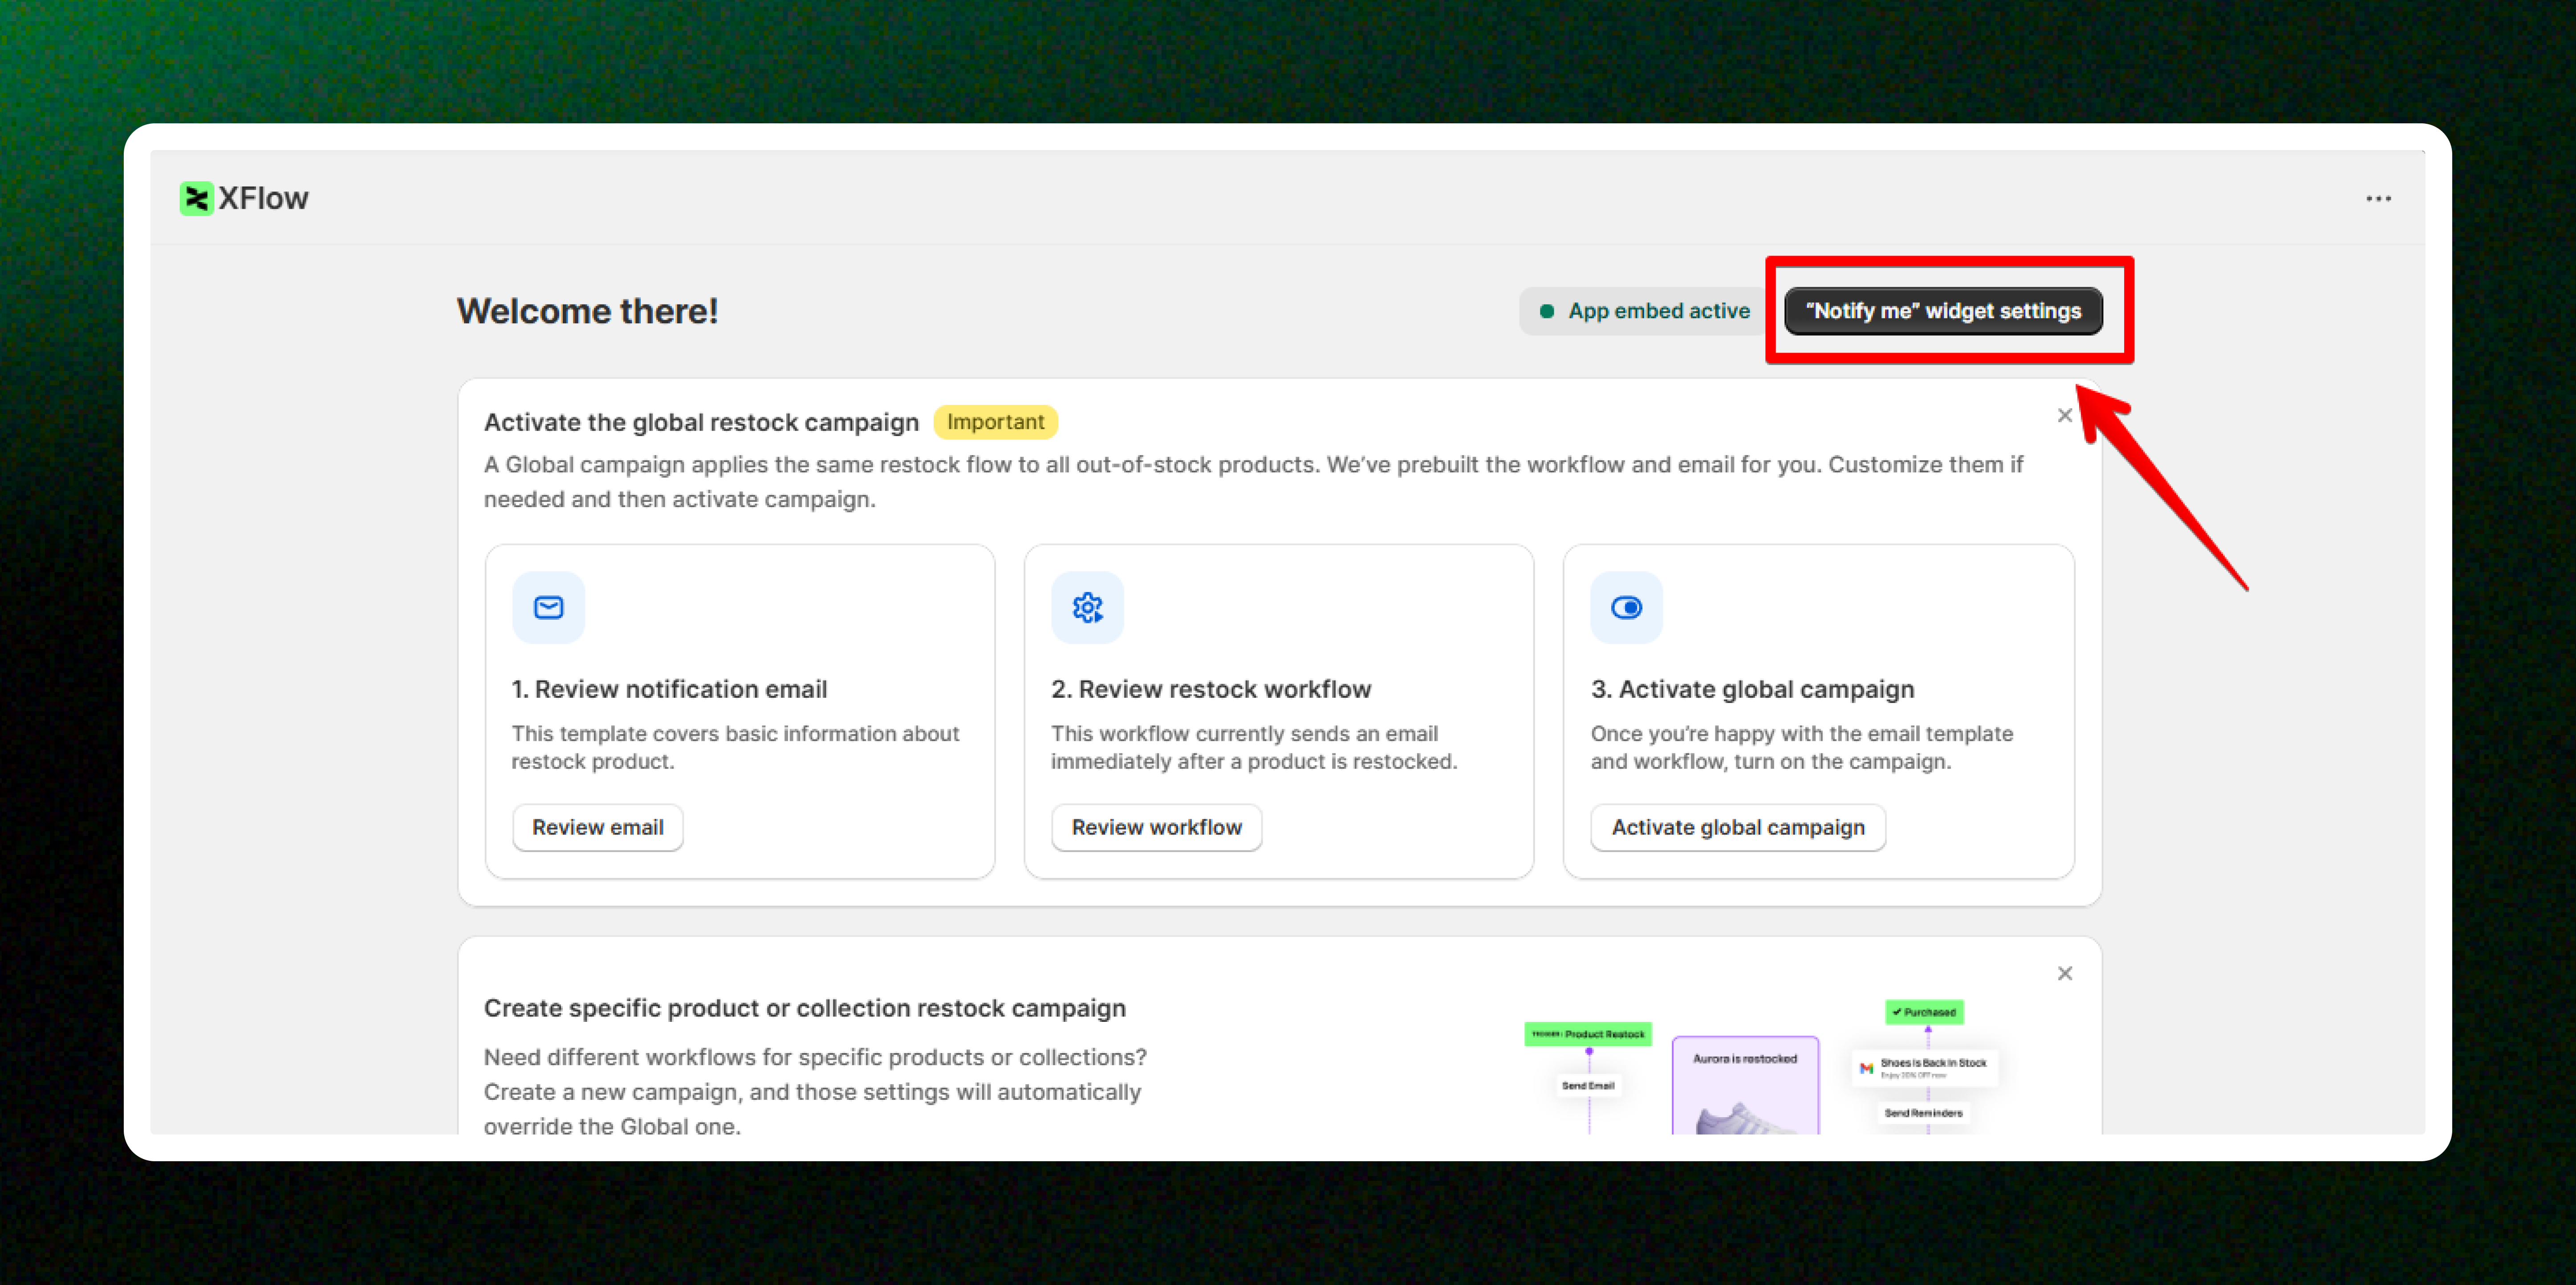Click the XFlow logo icon
Image resolution: width=2576 pixels, height=1285 pixels.
pyautogui.click(x=196, y=198)
